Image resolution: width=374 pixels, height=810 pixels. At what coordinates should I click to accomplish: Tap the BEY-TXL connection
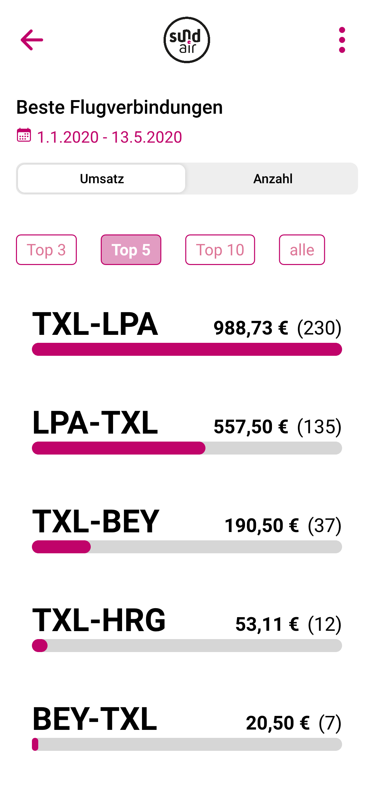[95, 719]
